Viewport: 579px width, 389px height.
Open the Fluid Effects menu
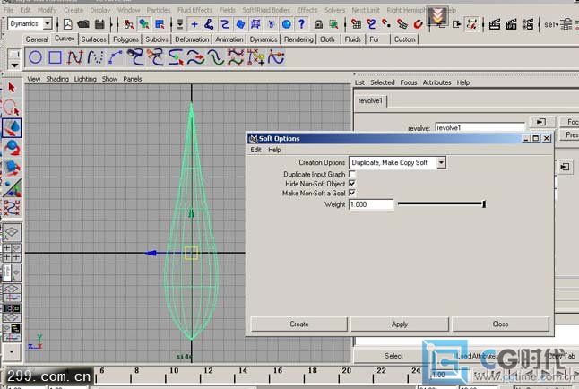coord(195,10)
